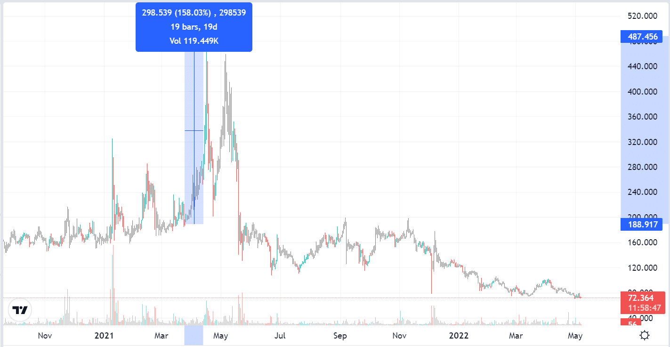This screenshot has width=670, height=347.
Task: Click the Mar label following 2021
Action: 161,336
